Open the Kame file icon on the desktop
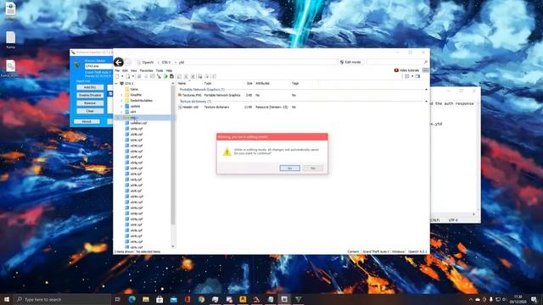Viewport: 543px width, 305px height. 10,40
